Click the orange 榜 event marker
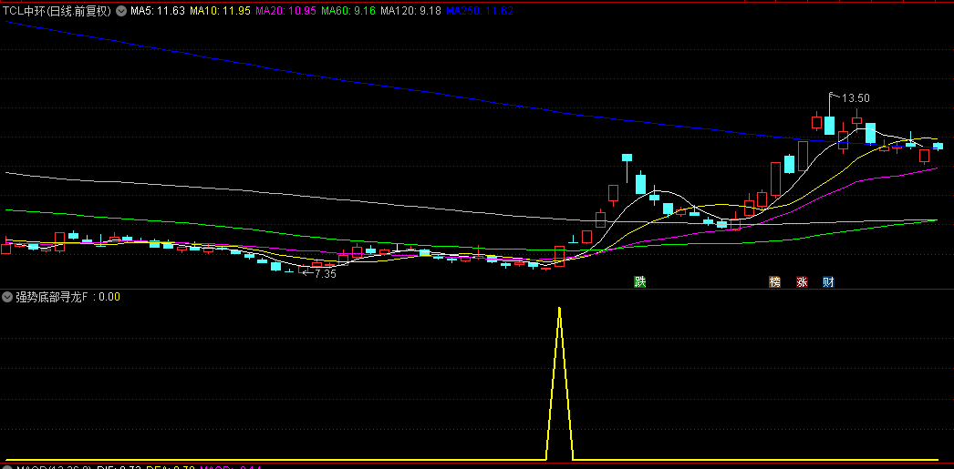This screenshot has width=954, height=469. click(x=774, y=282)
